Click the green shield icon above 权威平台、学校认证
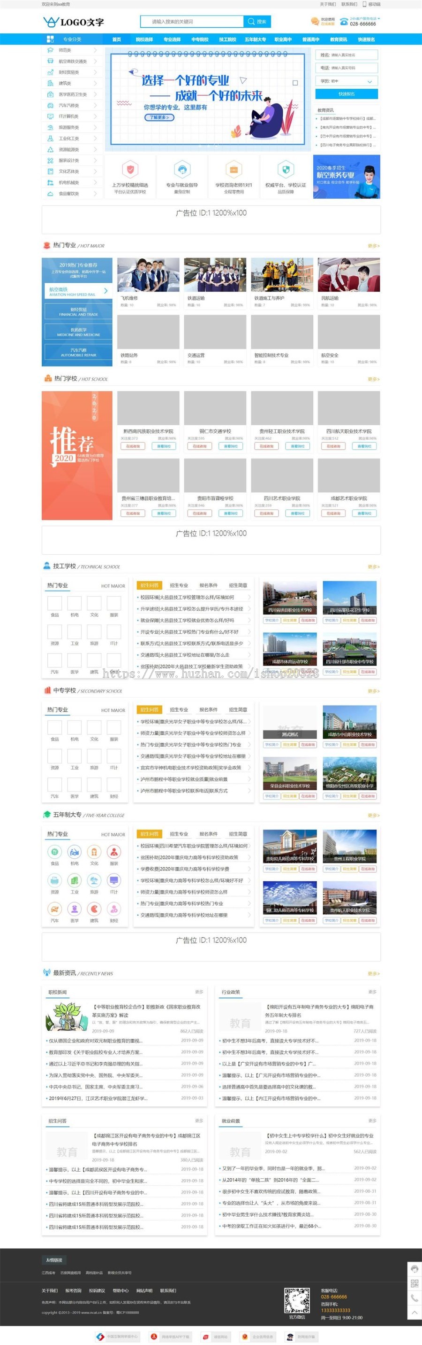Viewport: 422px width, 1345px height. pyautogui.click(x=286, y=169)
